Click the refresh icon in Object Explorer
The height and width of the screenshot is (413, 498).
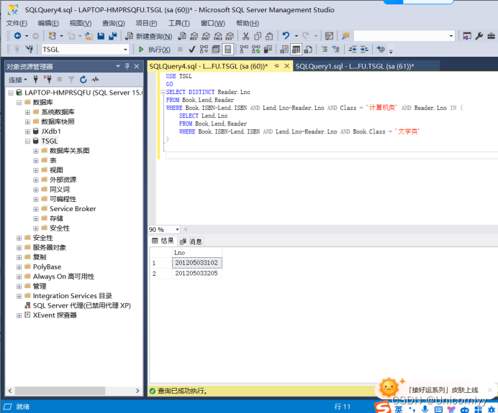tap(83, 80)
